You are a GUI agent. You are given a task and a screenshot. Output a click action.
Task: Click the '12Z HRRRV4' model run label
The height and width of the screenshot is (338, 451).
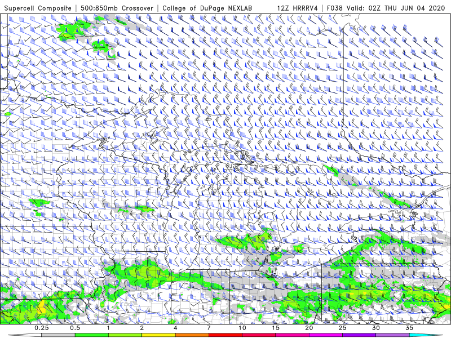point(298,8)
